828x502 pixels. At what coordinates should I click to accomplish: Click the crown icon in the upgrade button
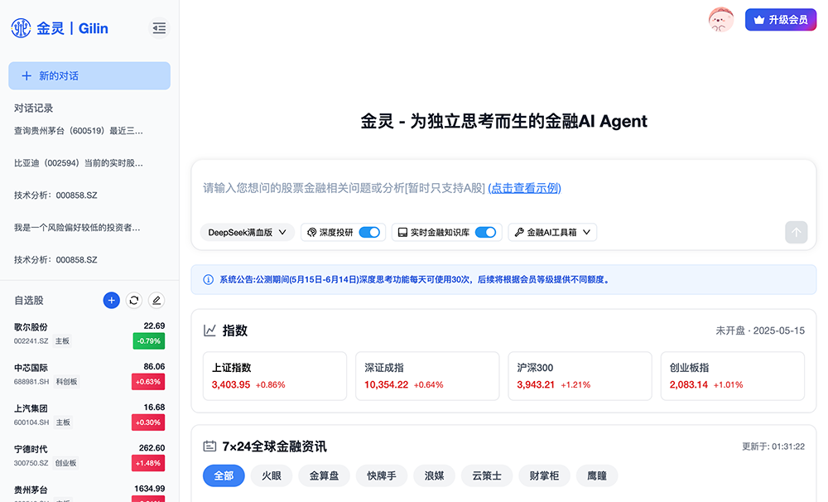click(758, 20)
